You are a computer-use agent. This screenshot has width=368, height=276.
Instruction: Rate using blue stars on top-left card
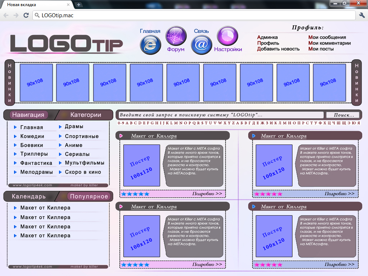(x=135, y=194)
